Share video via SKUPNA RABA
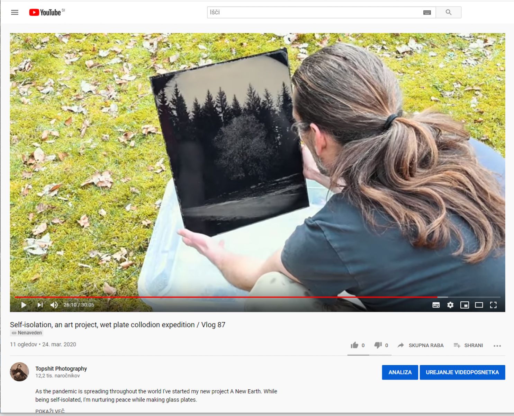 point(421,345)
